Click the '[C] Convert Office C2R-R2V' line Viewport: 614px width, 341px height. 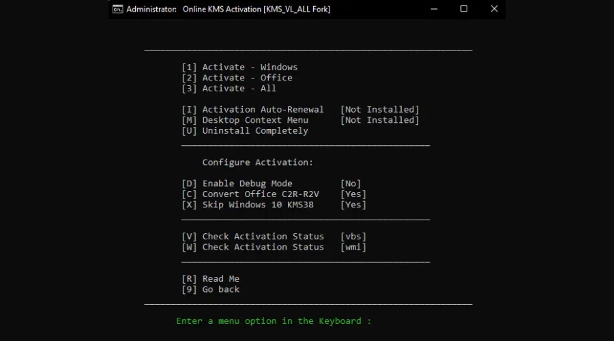coord(250,194)
